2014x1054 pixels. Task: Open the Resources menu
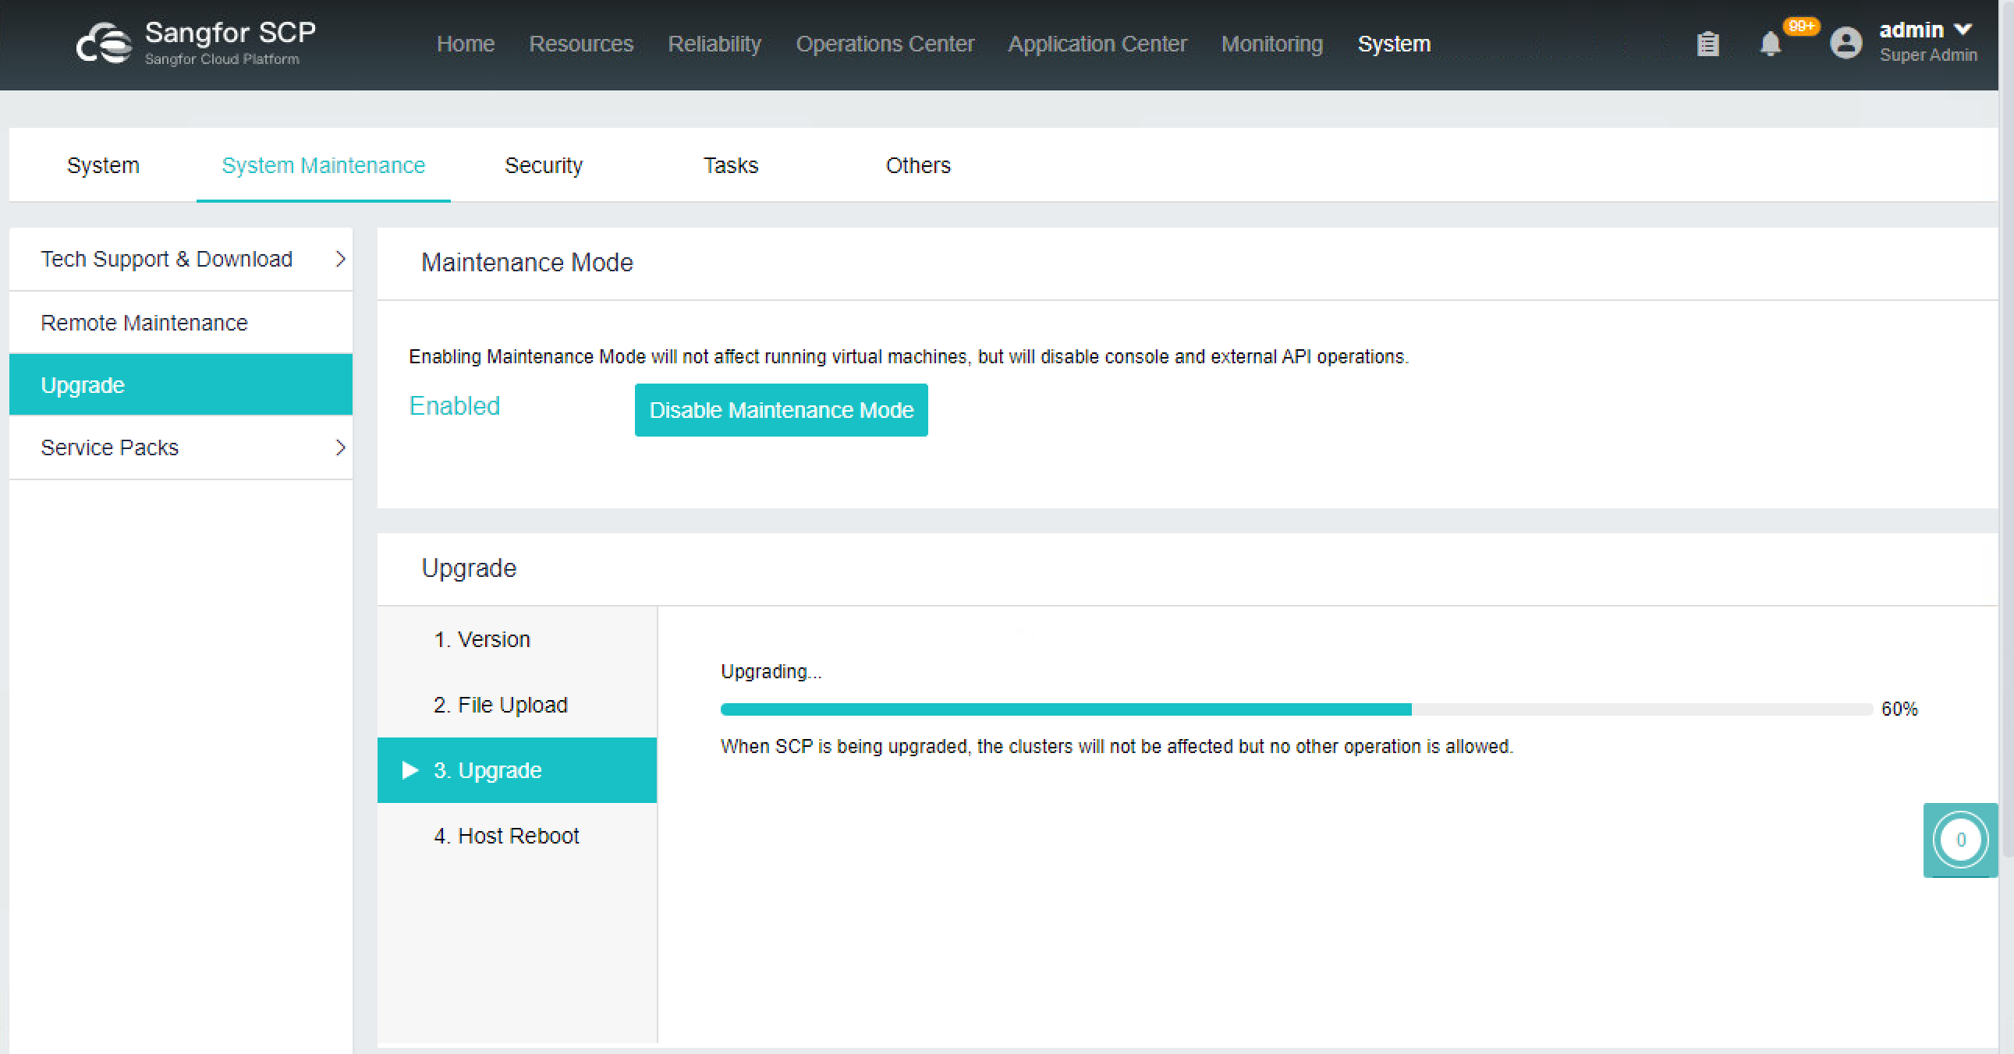581,44
